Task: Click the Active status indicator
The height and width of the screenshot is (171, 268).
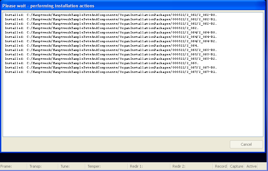Action: click(x=251, y=166)
